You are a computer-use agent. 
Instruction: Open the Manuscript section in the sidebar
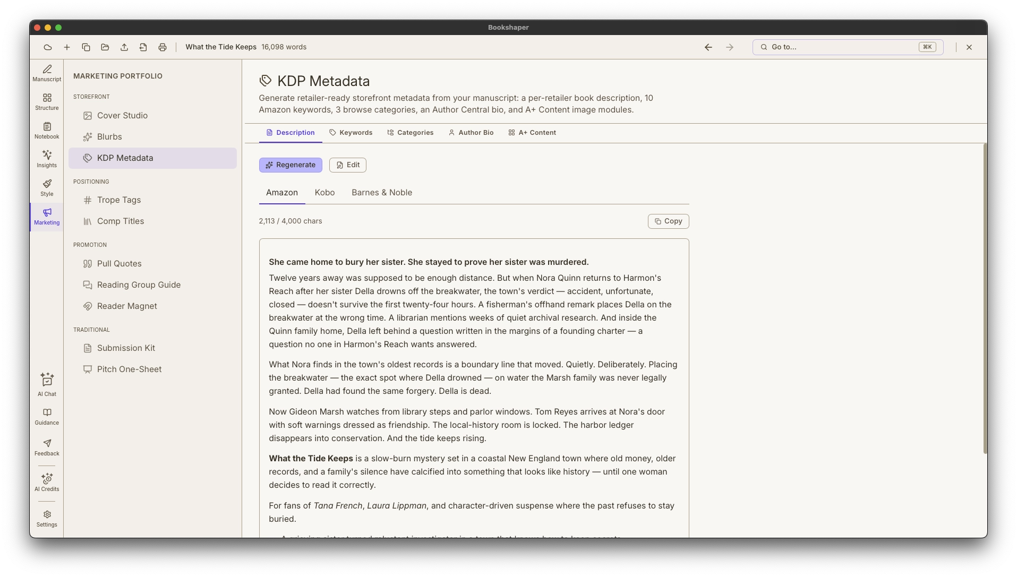[47, 73]
